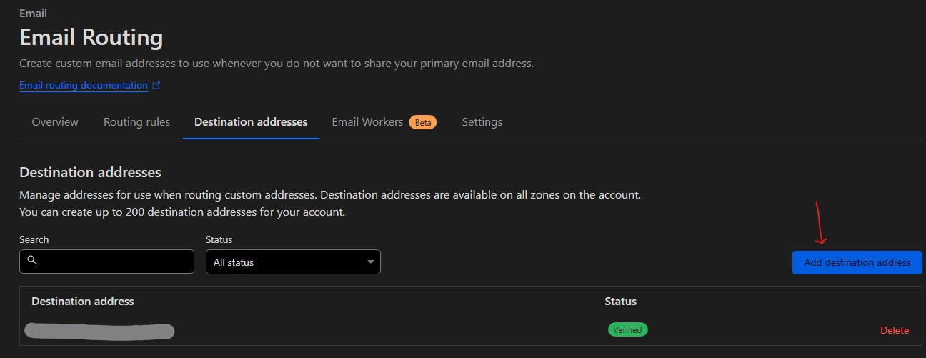The image size is (926, 358).
Task: Click the Destination address column header
Action: (83, 301)
